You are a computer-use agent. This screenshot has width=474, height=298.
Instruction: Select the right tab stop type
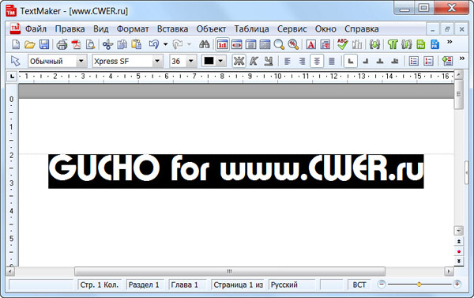[x=366, y=61]
